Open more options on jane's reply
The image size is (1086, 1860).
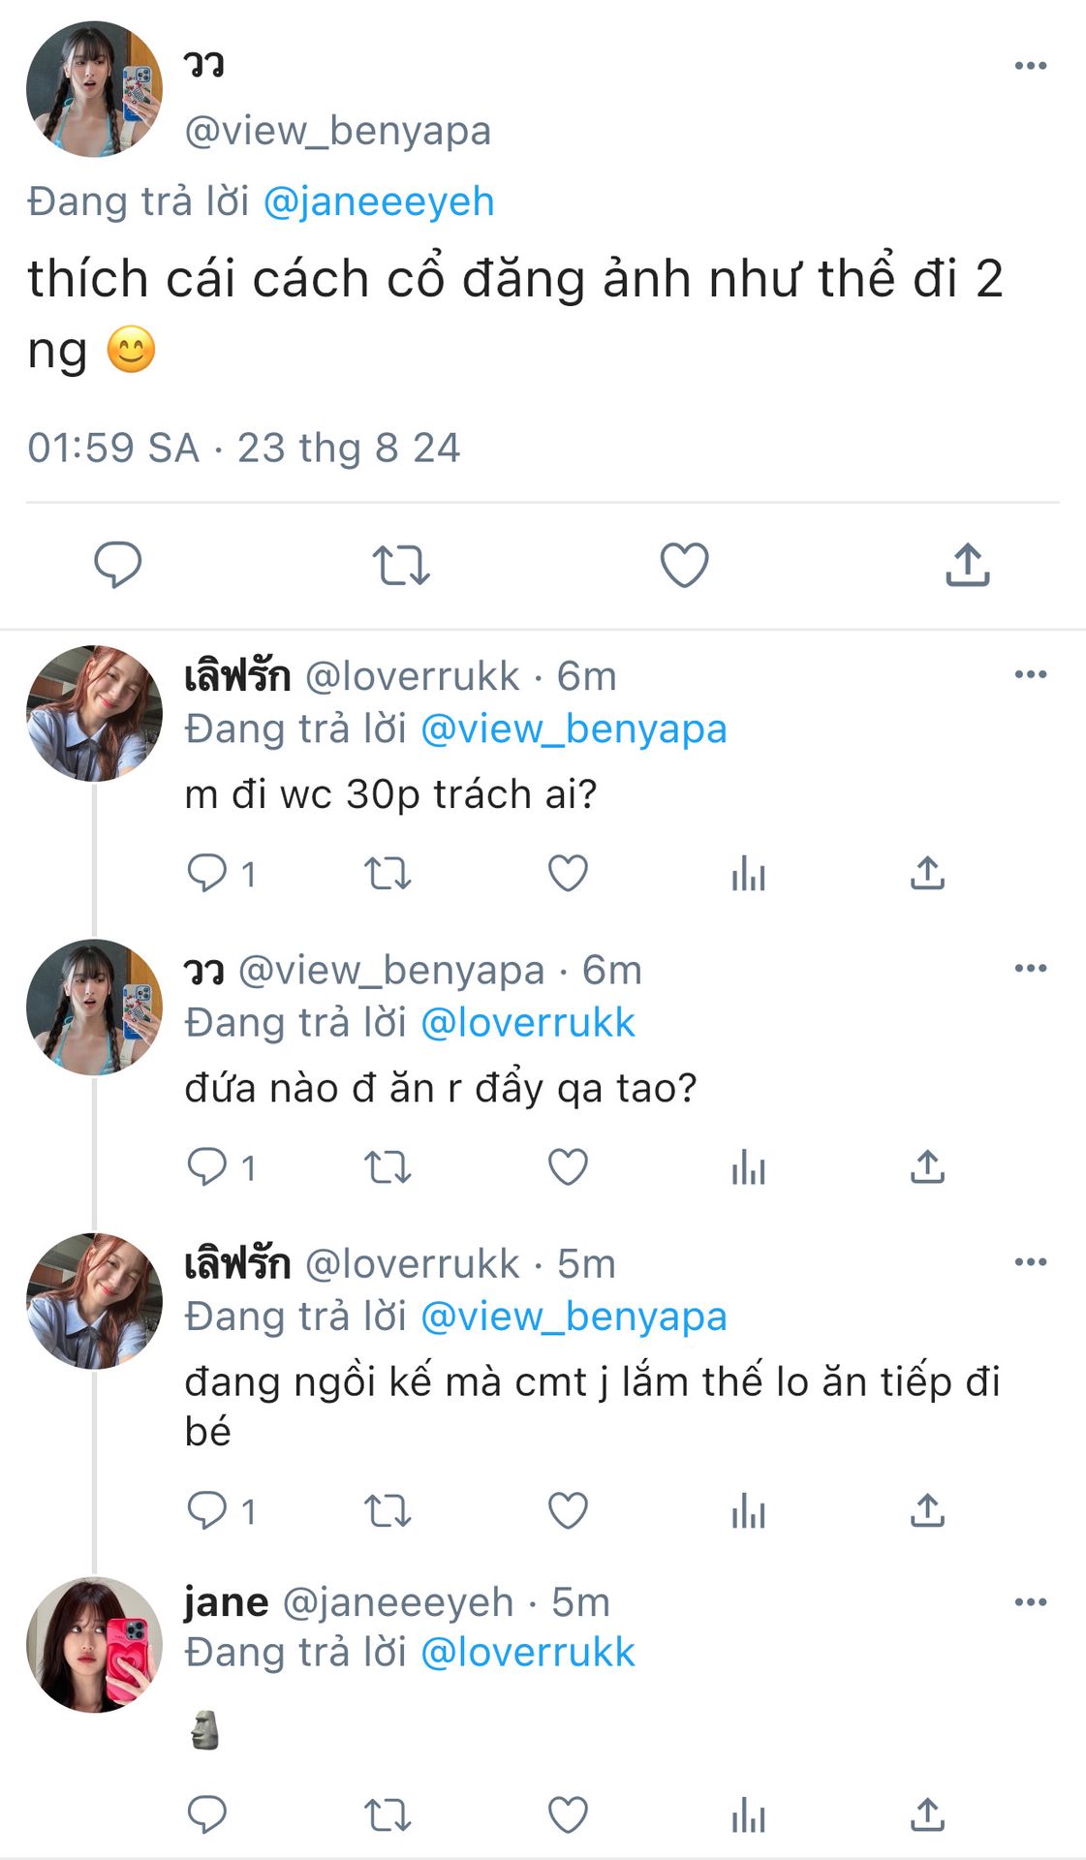(1030, 1602)
